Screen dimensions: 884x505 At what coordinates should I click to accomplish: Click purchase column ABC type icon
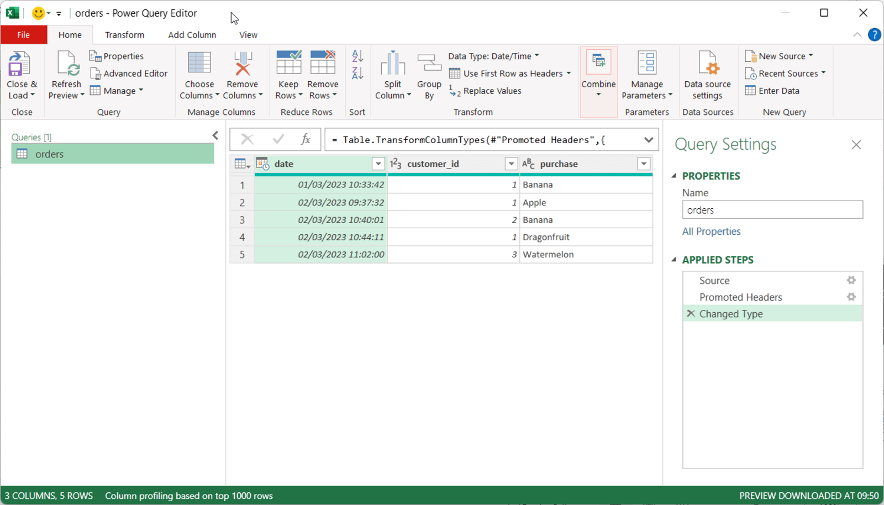pyautogui.click(x=528, y=164)
